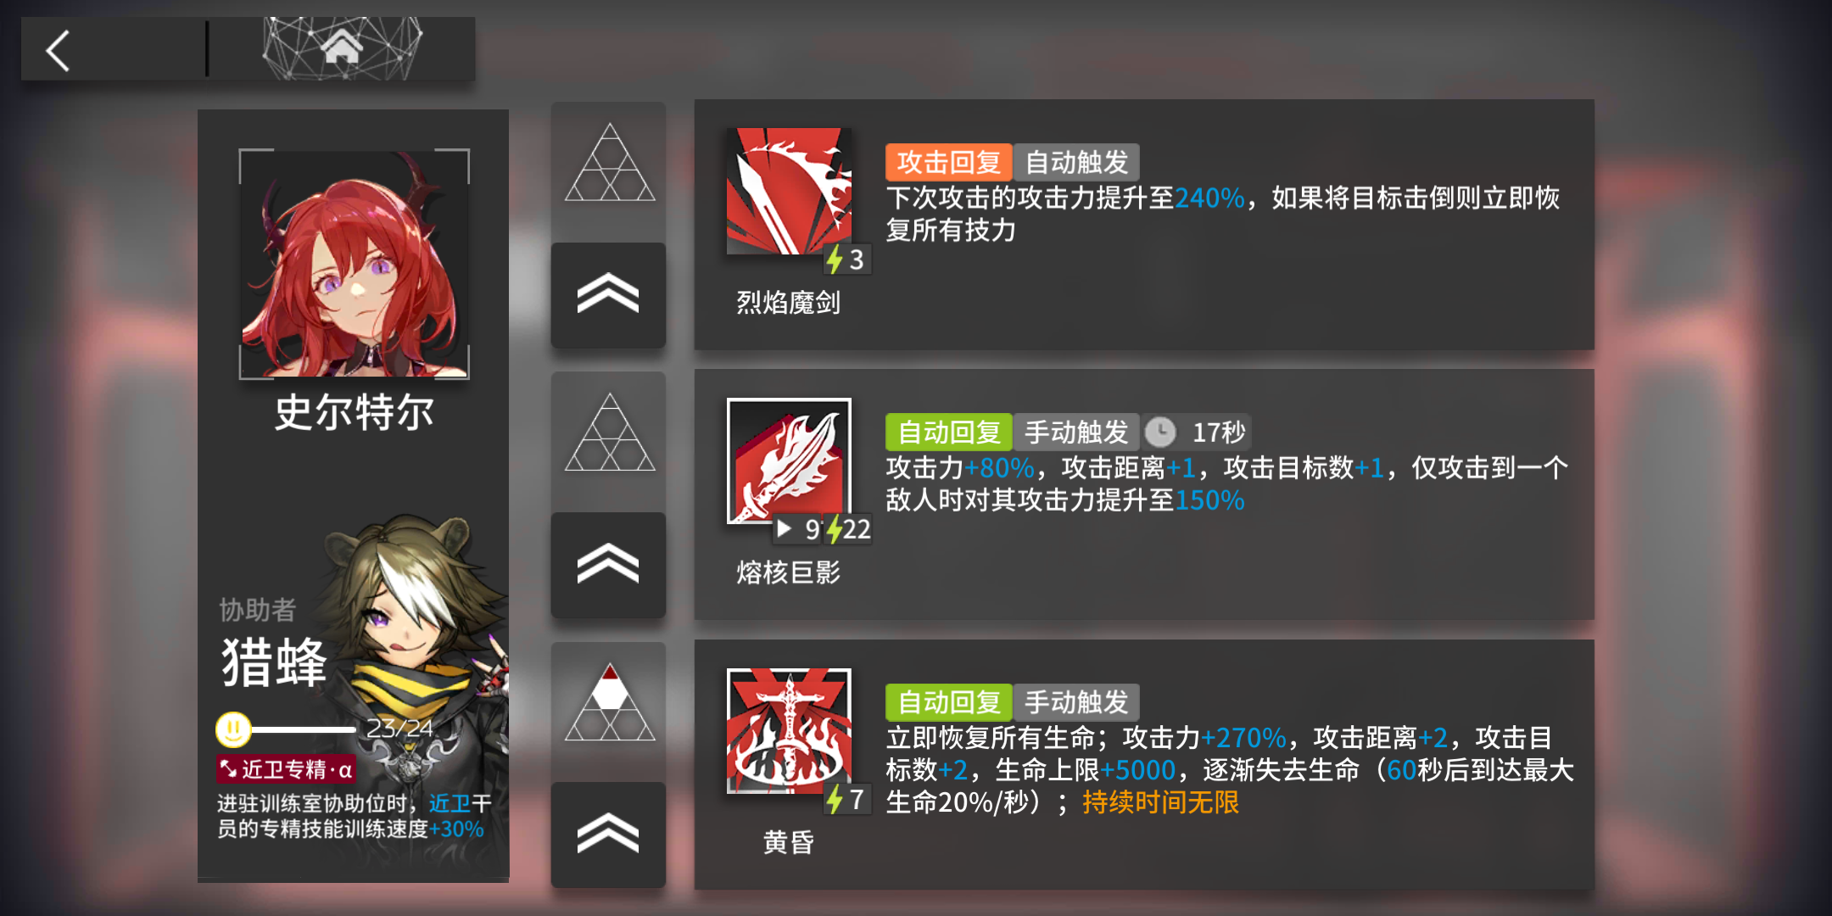Viewport: 1832px width, 916px height.
Task: Open the home menu icon
Action: (342, 47)
